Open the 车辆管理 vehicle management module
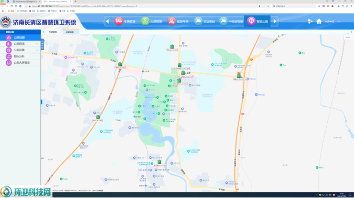The width and height of the screenshot is (354, 198). click(x=125, y=21)
